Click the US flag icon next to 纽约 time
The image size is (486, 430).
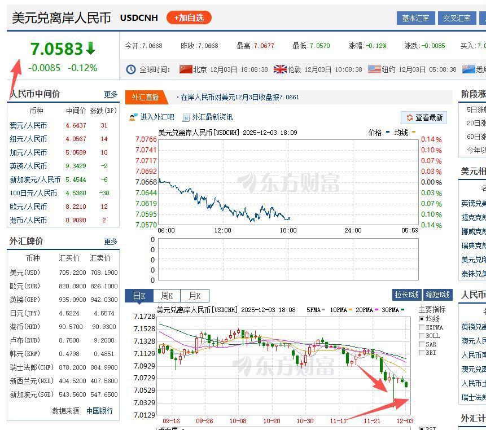point(374,69)
